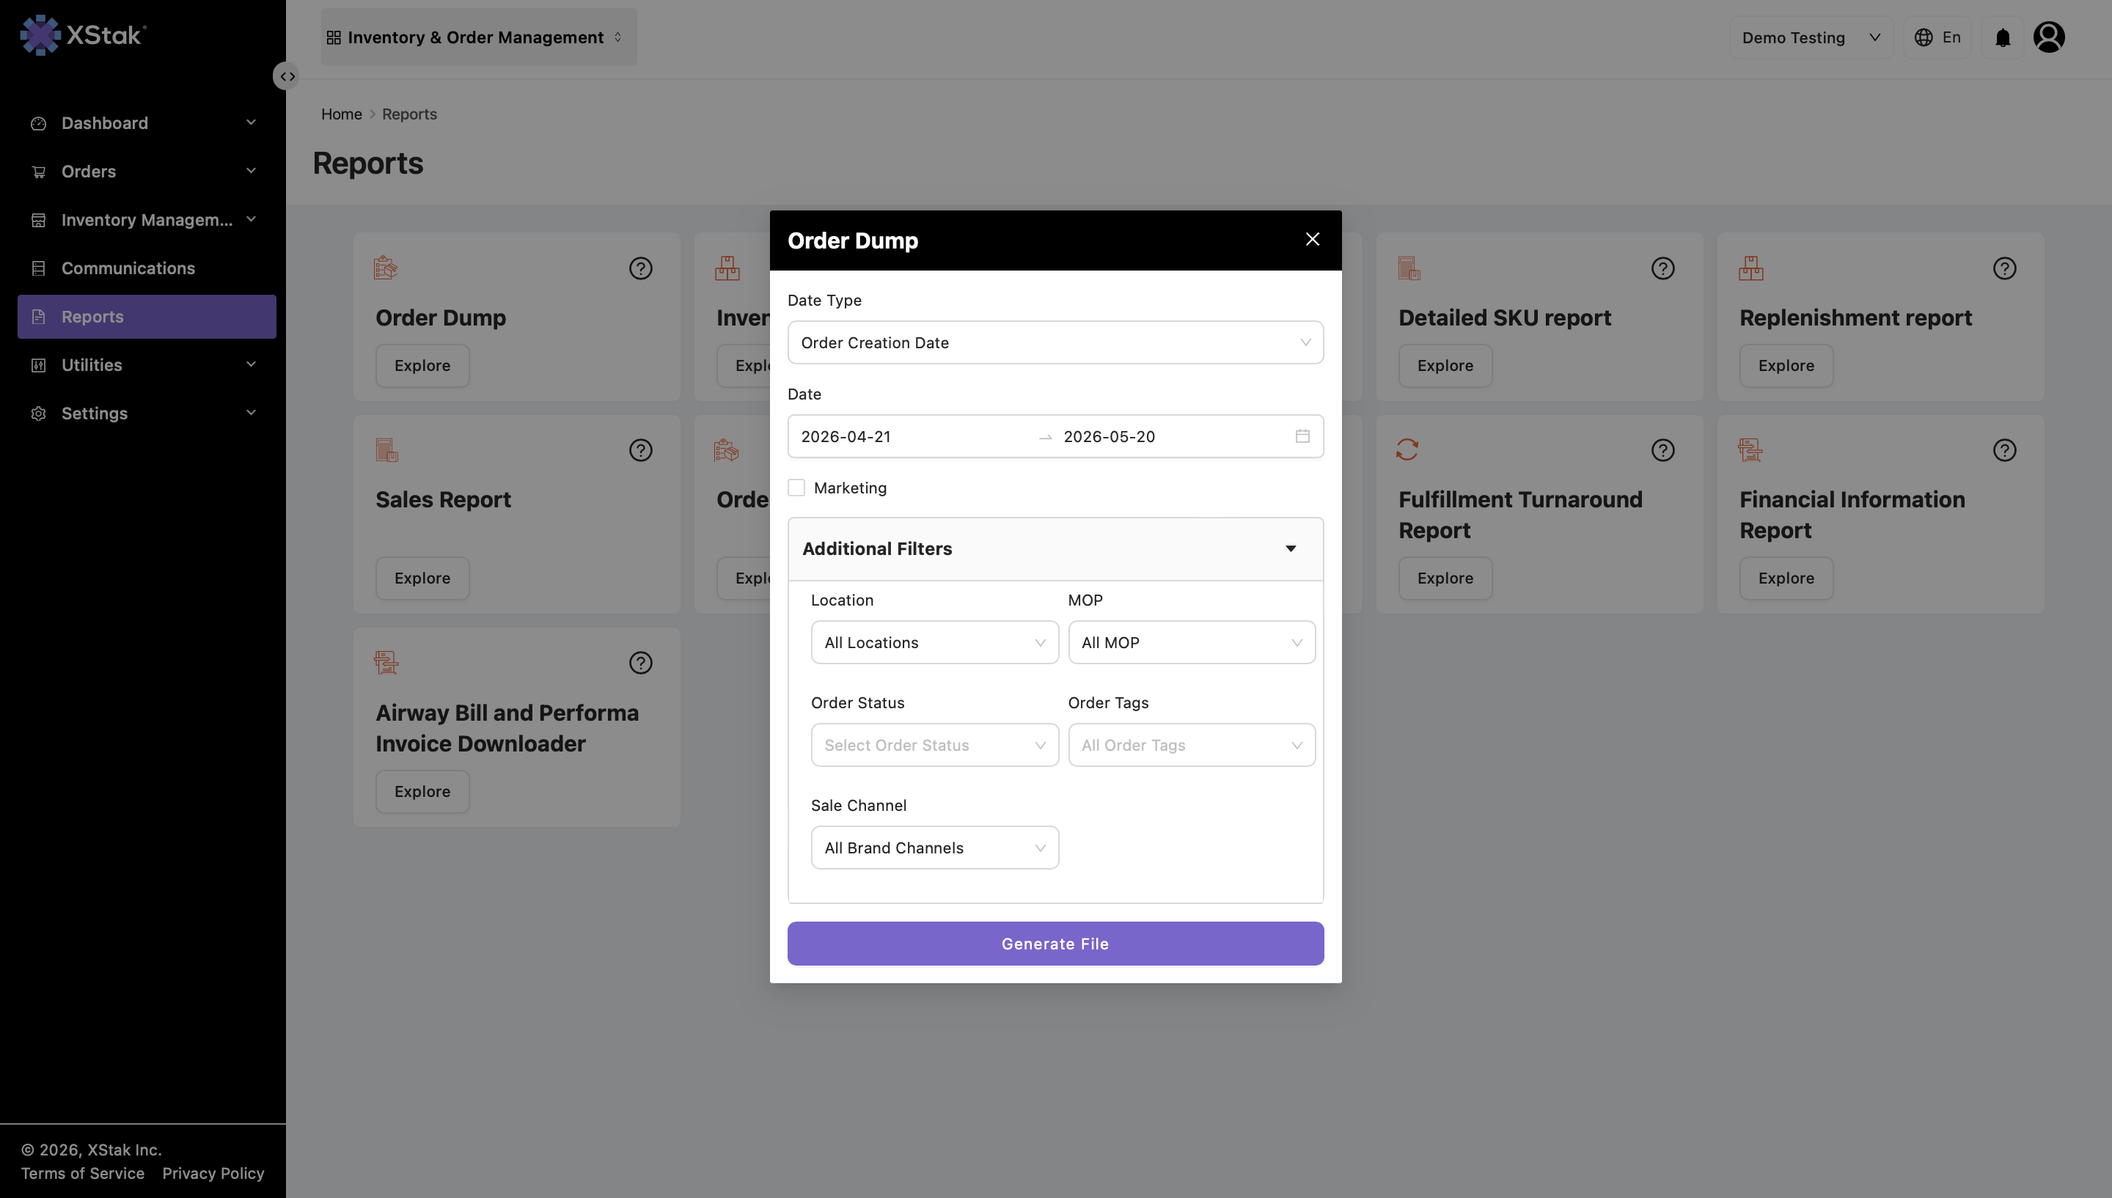Expand the Utilities sidebar menu
This screenshot has width=2112, height=1198.
tap(147, 365)
